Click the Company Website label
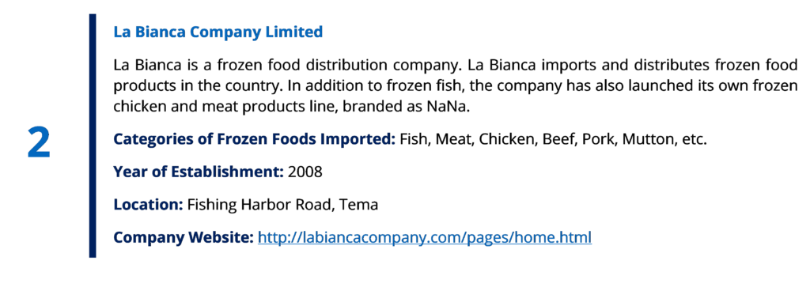Screen dimensions: 810x291 pyautogui.click(x=184, y=237)
